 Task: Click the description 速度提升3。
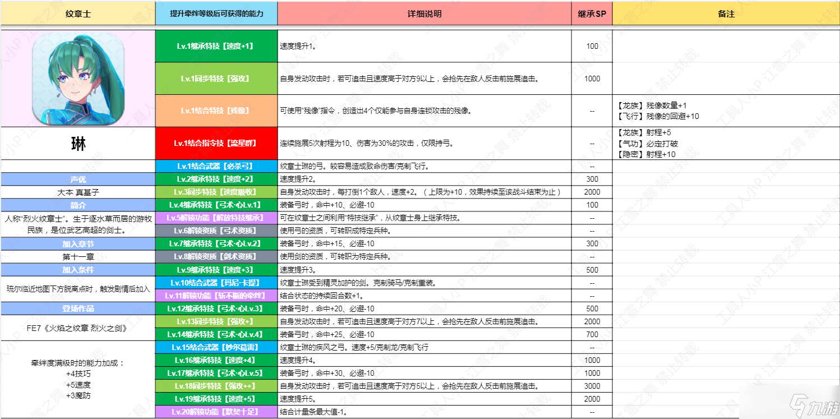[298, 270]
